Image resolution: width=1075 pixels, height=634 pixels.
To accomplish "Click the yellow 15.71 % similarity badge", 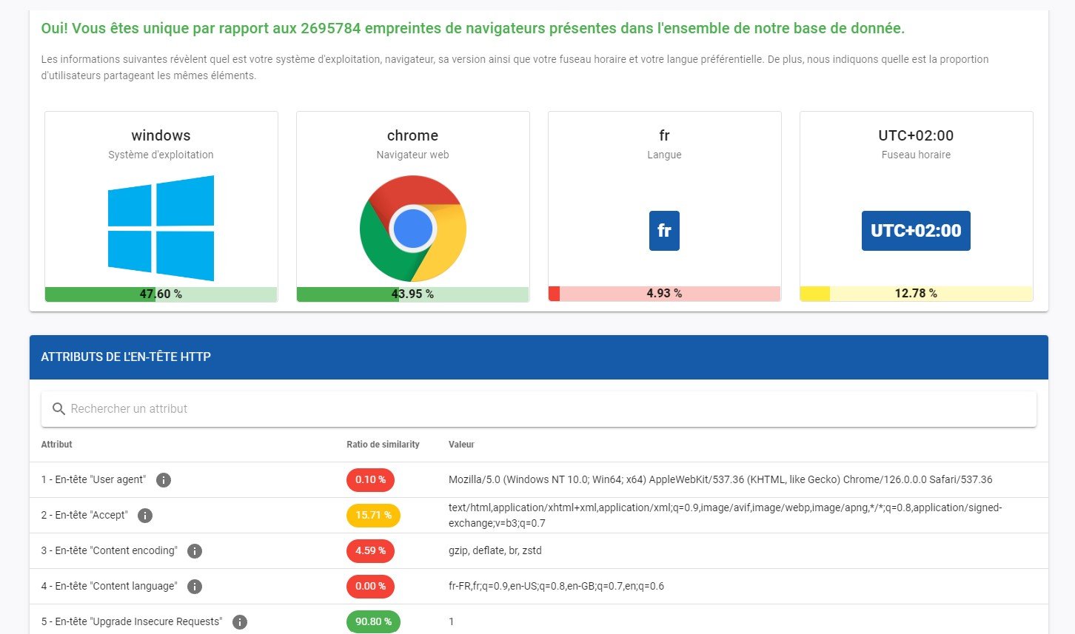I will coord(373,516).
